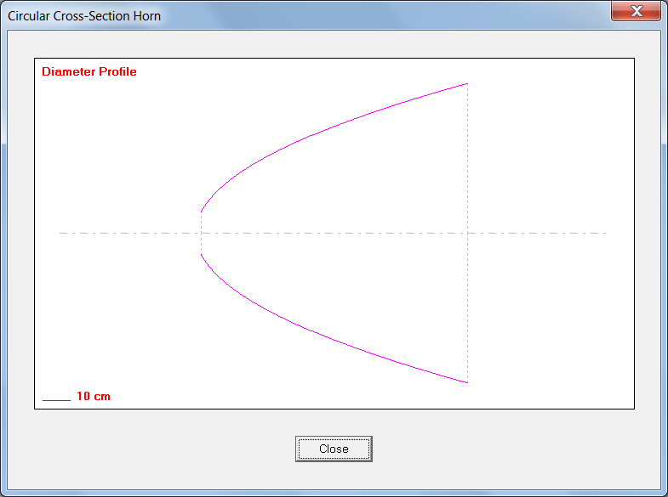
Task: Select the 'Diameter Profile' label text
Action: (x=89, y=71)
